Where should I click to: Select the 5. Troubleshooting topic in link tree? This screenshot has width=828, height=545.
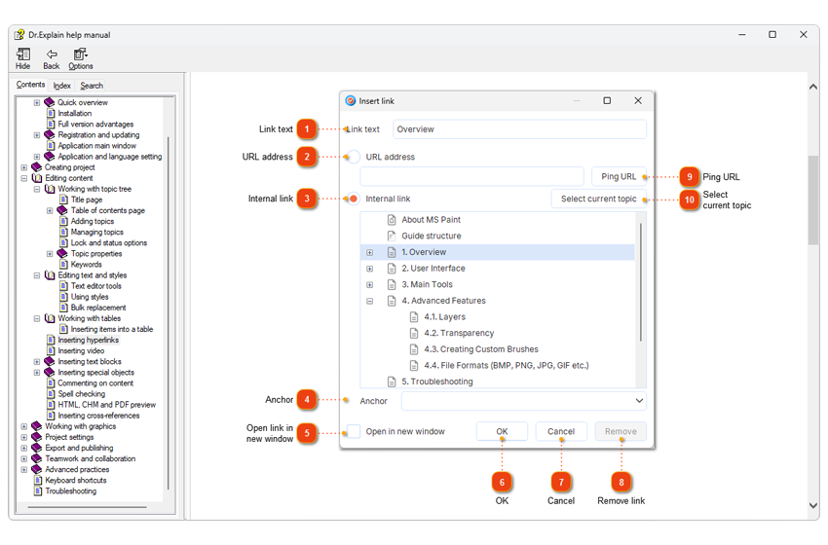[436, 381]
